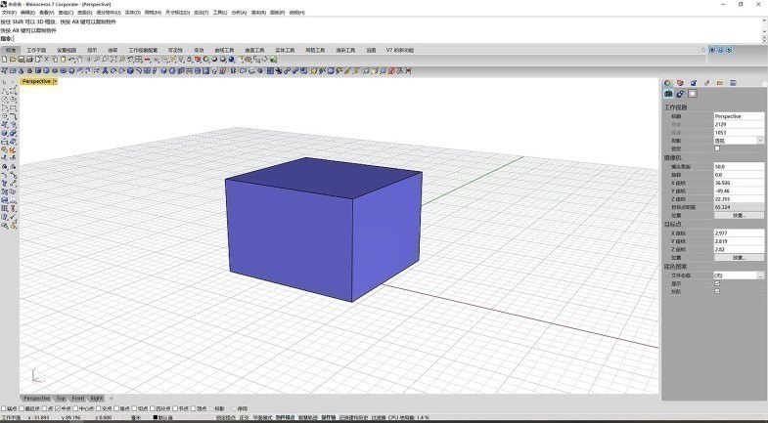The height and width of the screenshot is (423, 768).
Task: Click the Print icon in standard toolbar
Action: (x=29, y=60)
